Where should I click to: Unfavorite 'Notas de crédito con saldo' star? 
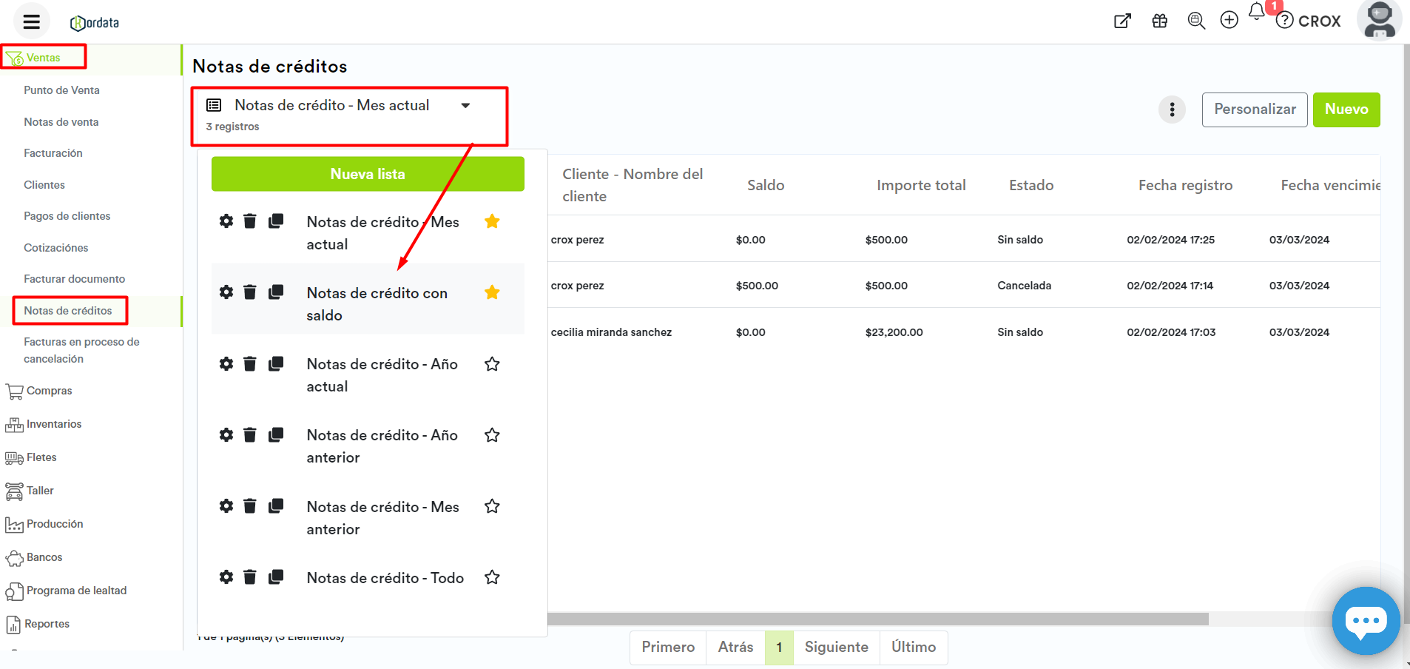click(492, 293)
